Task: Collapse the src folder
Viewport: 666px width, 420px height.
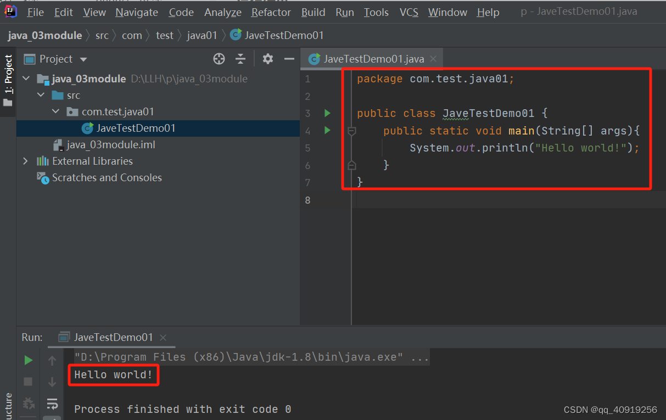Action: coord(40,94)
